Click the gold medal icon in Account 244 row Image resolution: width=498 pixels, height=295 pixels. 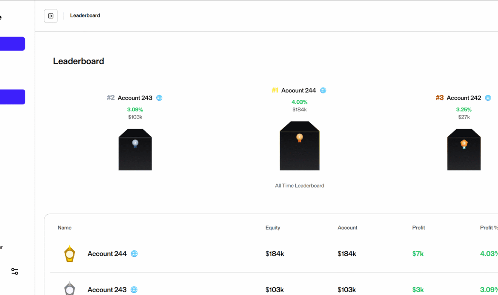69,253
